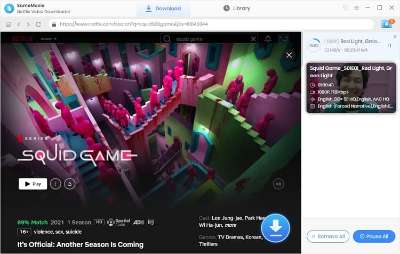Open Netflix notifications bell
Viewport: 400px width, 254px height.
(x=268, y=39)
